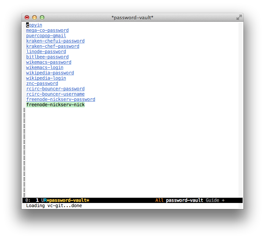Screen dimensions: 265x239
Task: Click the 0: window number in mode line
Action: point(28,200)
